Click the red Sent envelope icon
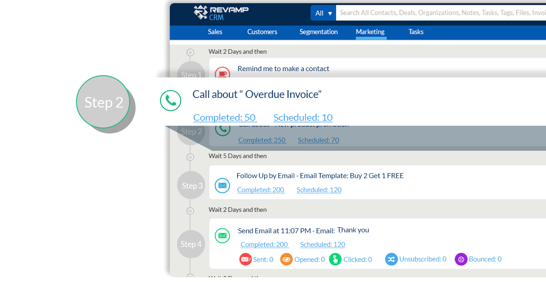 click(246, 259)
